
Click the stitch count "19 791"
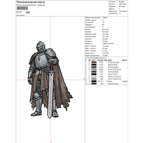click(x=101, y=82)
